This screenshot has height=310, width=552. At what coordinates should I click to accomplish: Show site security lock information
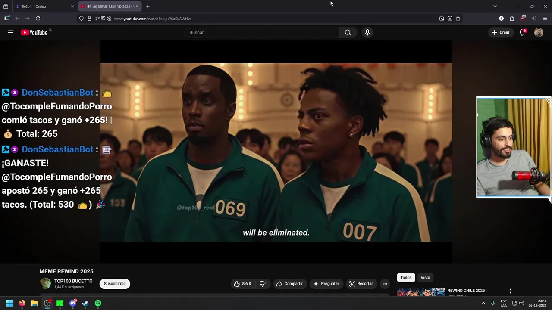point(89,19)
